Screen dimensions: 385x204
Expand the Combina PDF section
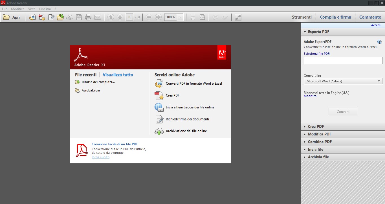click(x=343, y=142)
